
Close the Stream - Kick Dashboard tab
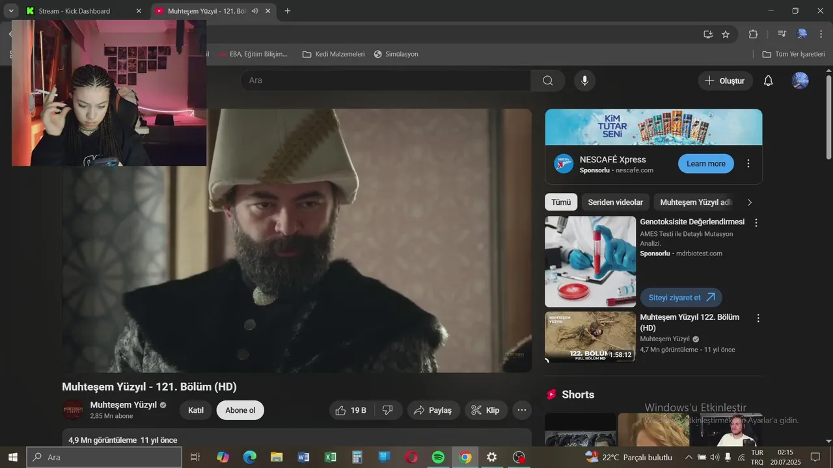[139, 11]
